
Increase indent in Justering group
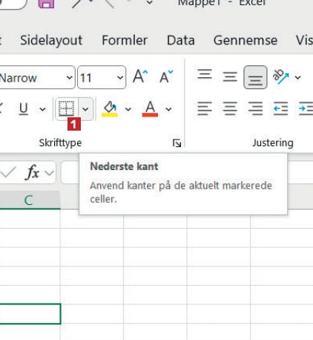pos(306,108)
